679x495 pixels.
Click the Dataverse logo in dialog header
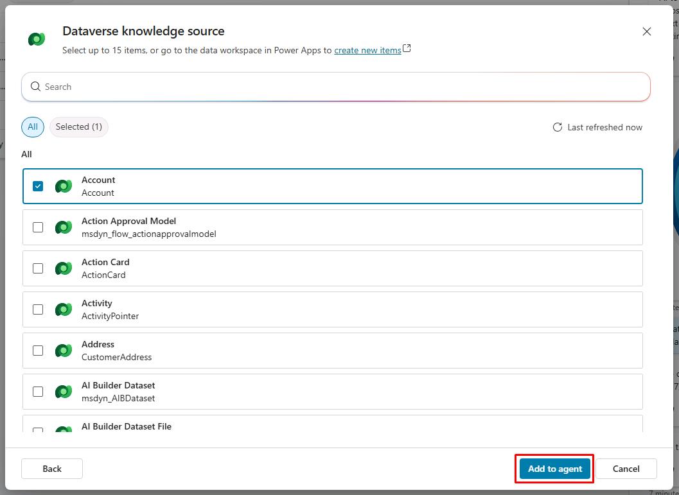[37, 39]
